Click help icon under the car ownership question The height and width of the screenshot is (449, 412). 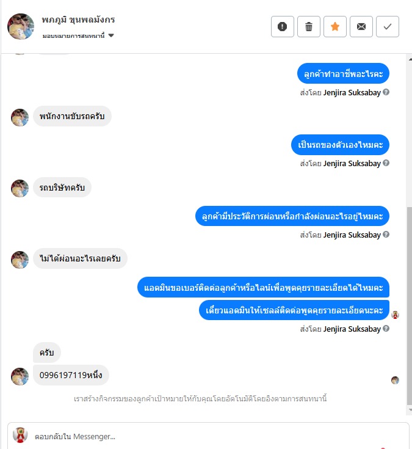[x=386, y=163]
